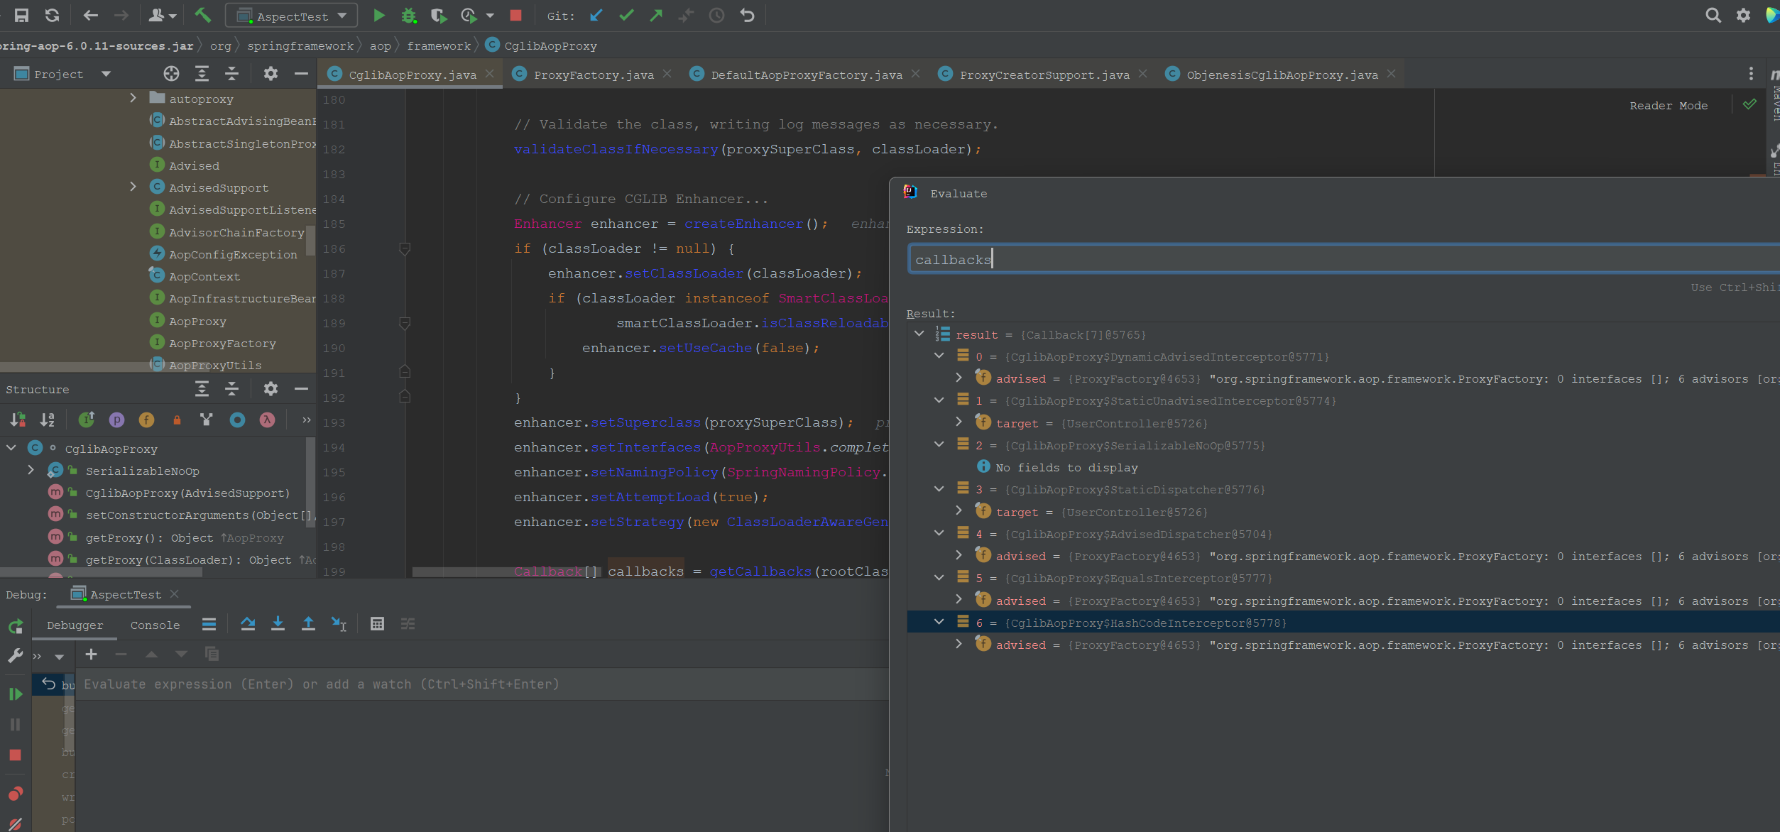Collapse the result Callback[7] node
1780x832 pixels.
(919, 334)
